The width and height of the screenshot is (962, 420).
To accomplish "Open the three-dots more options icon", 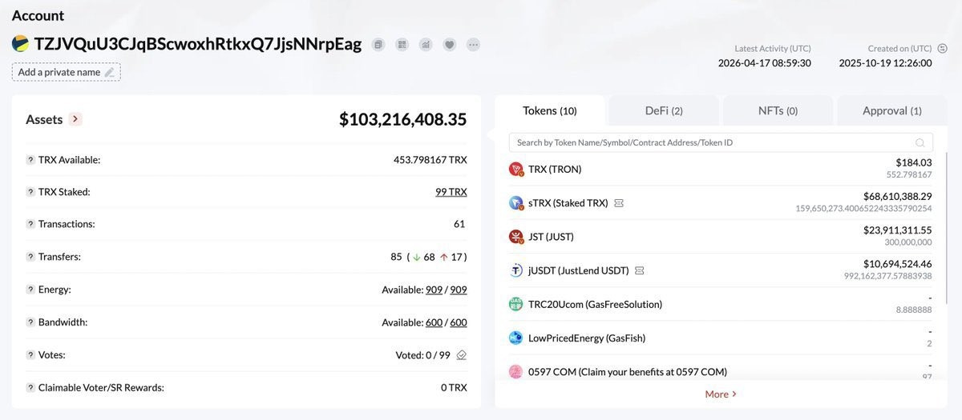I will click(x=474, y=45).
